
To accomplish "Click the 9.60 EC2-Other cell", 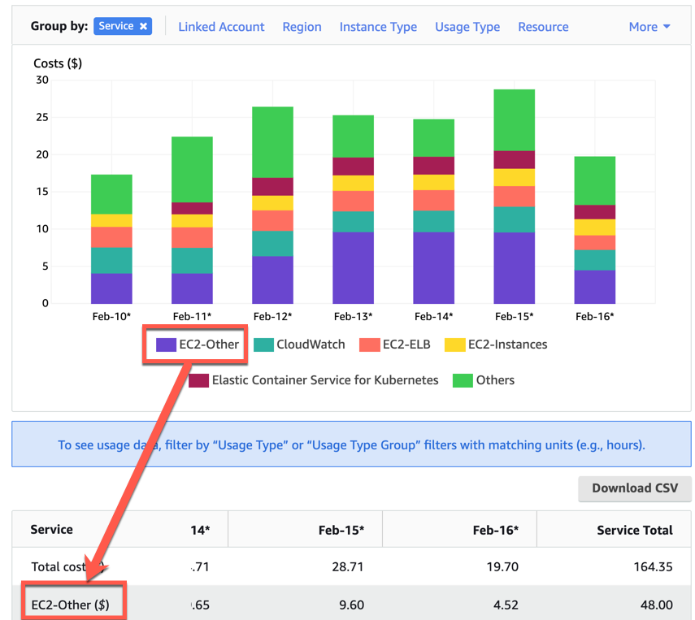I will [351, 605].
